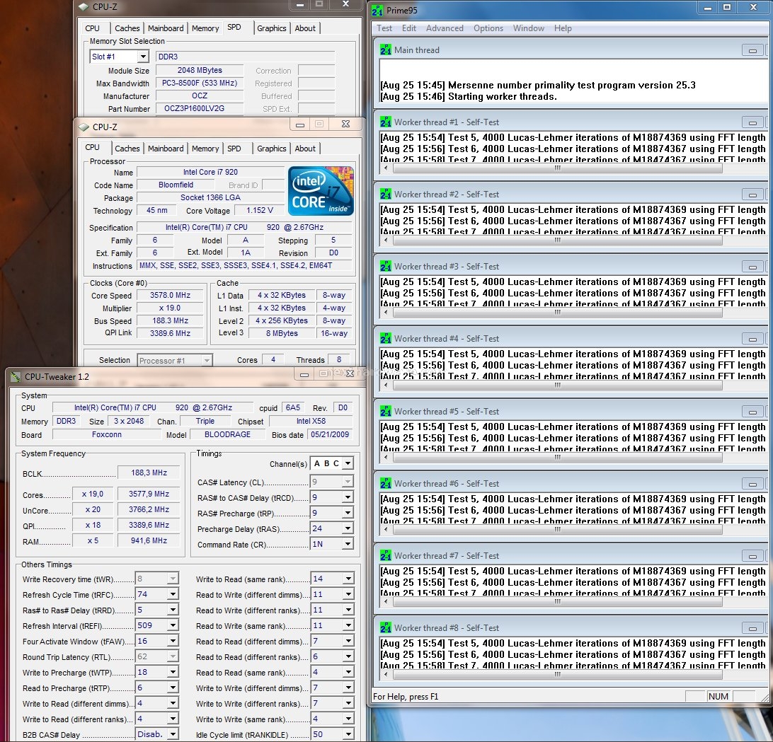Open Processor #1 selection dropdown
This screenshot has width=773, height=742.
[207, 361]
